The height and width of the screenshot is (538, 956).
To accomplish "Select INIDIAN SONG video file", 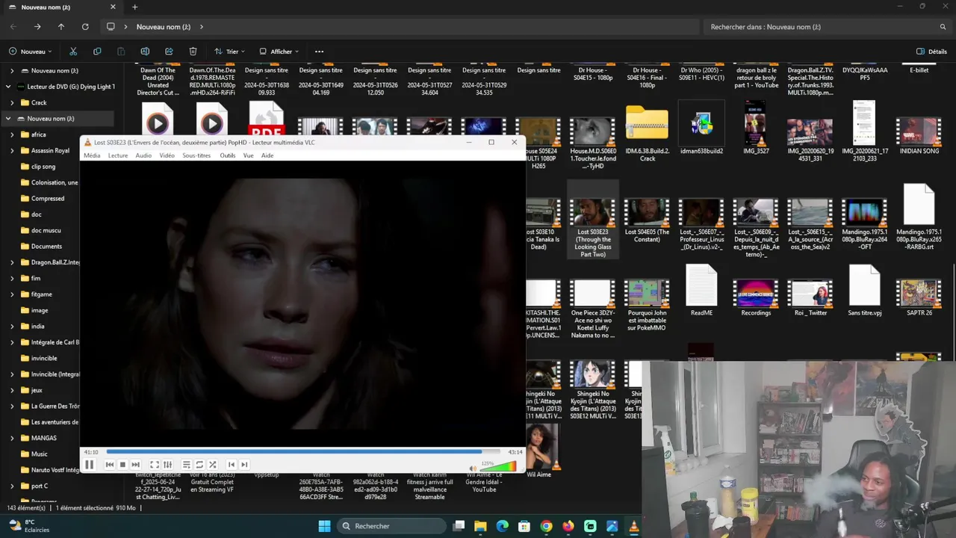I will point(919,137).
